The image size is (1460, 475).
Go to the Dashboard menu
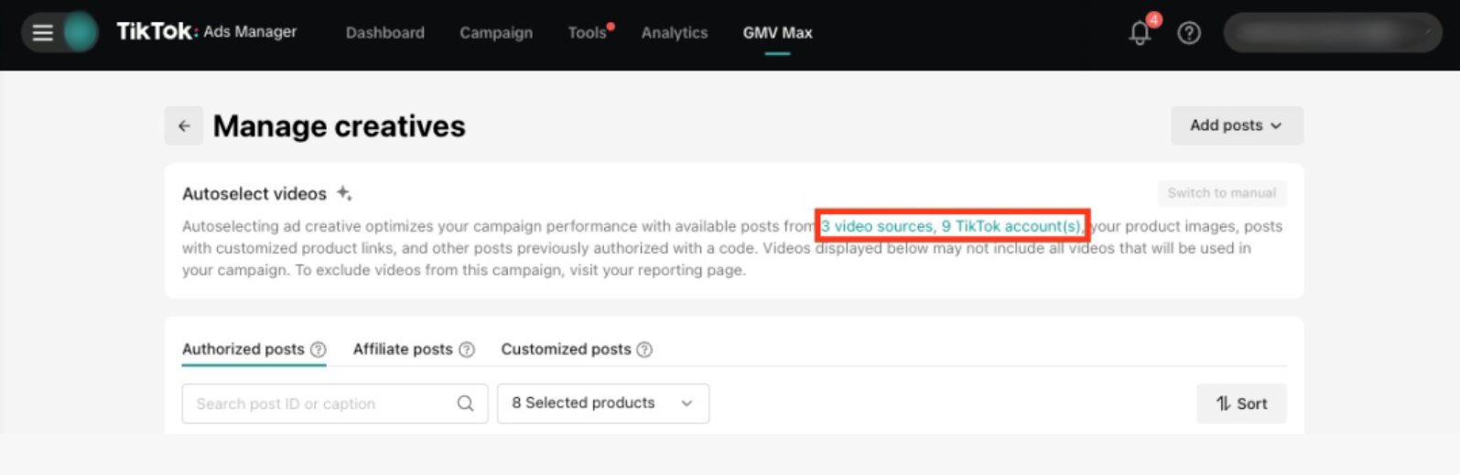[384, 33]
